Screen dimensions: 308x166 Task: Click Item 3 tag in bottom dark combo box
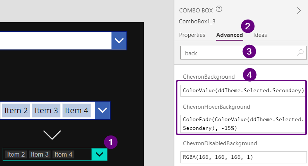[39, 154]
